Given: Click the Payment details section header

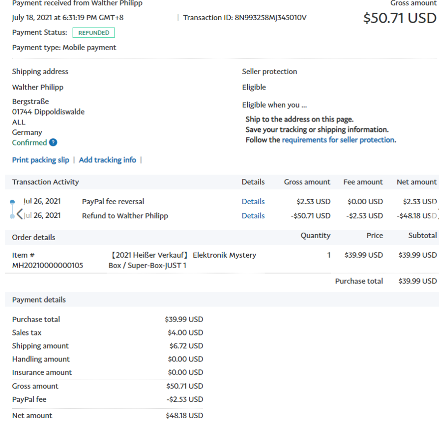Looking at the screenshot, I should [x=39, y=300].
